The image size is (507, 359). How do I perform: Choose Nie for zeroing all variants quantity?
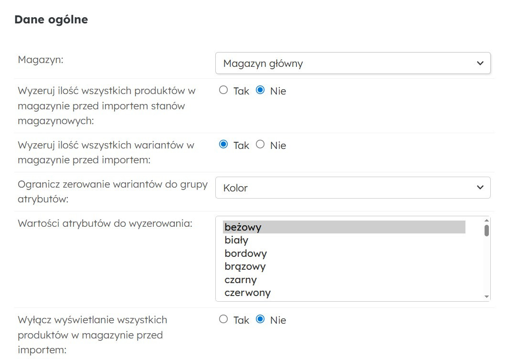[260, 145]
